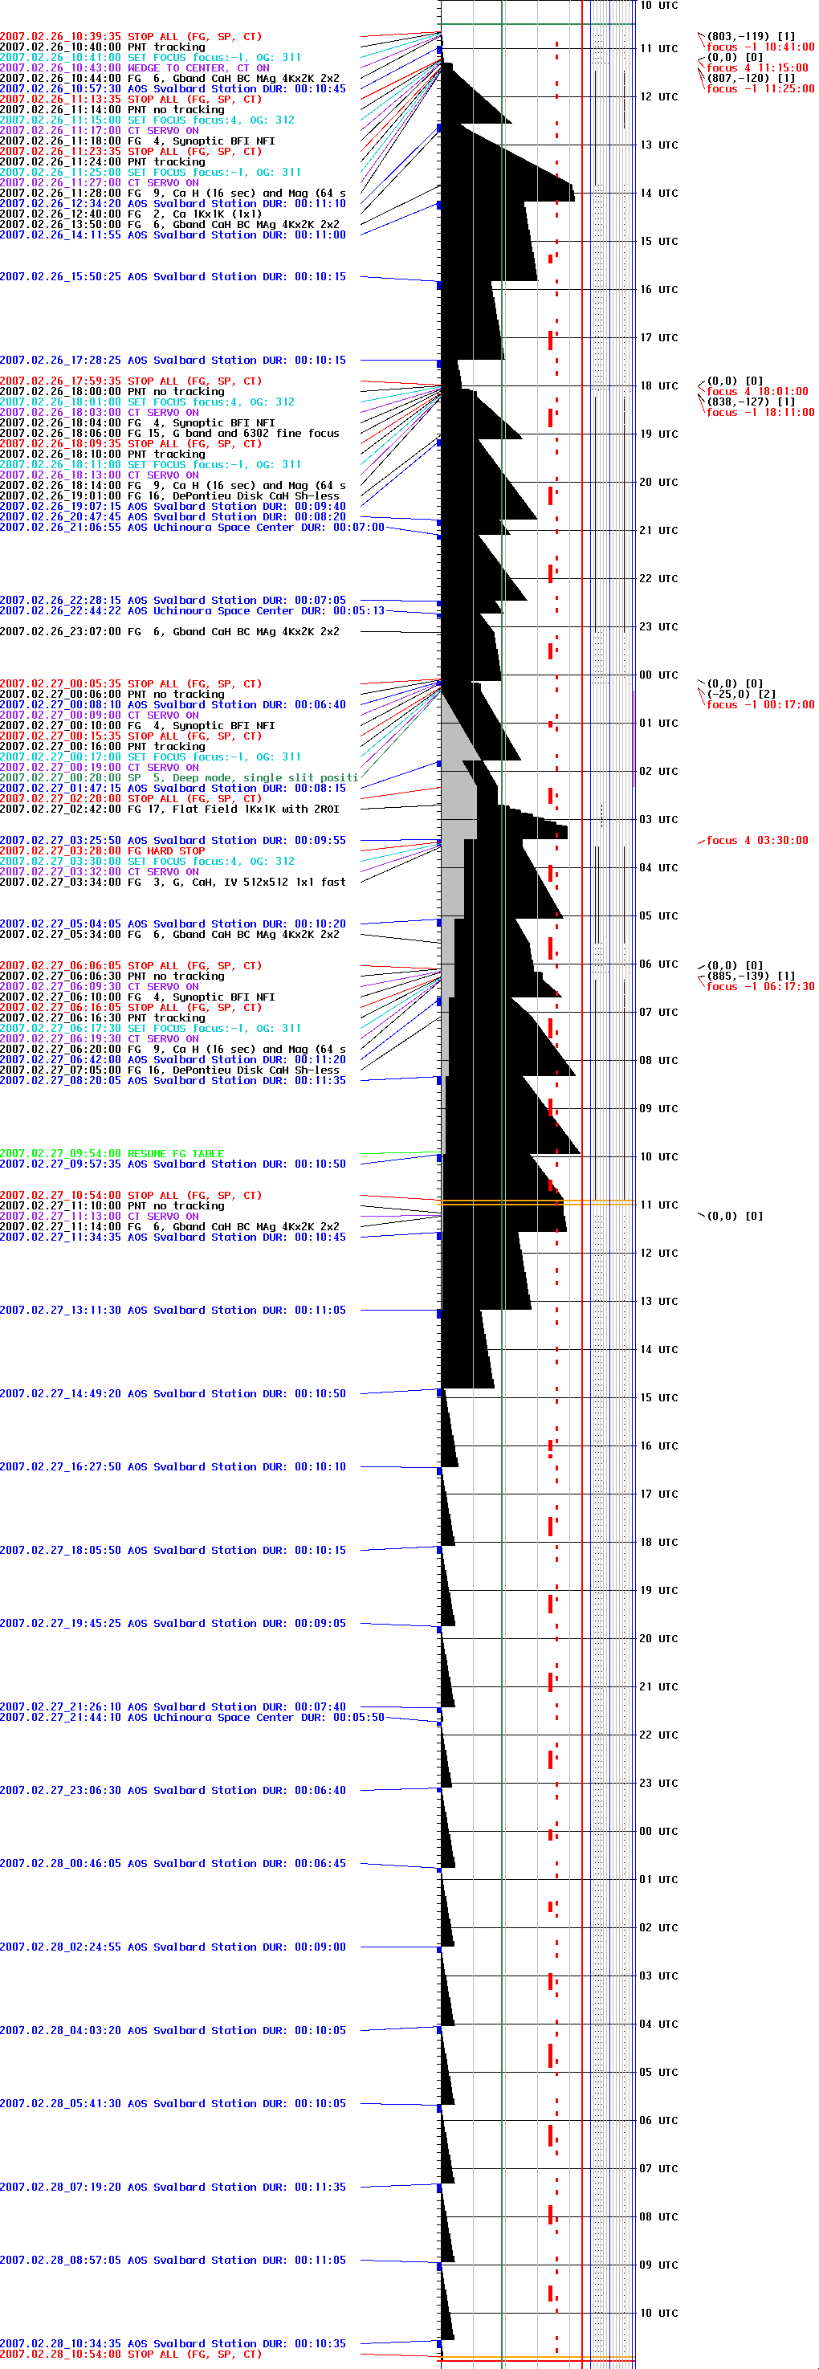Click the FG HARD STOP entry at 03:28:00
Viewport: 819px width, 2369px height.
102,850
